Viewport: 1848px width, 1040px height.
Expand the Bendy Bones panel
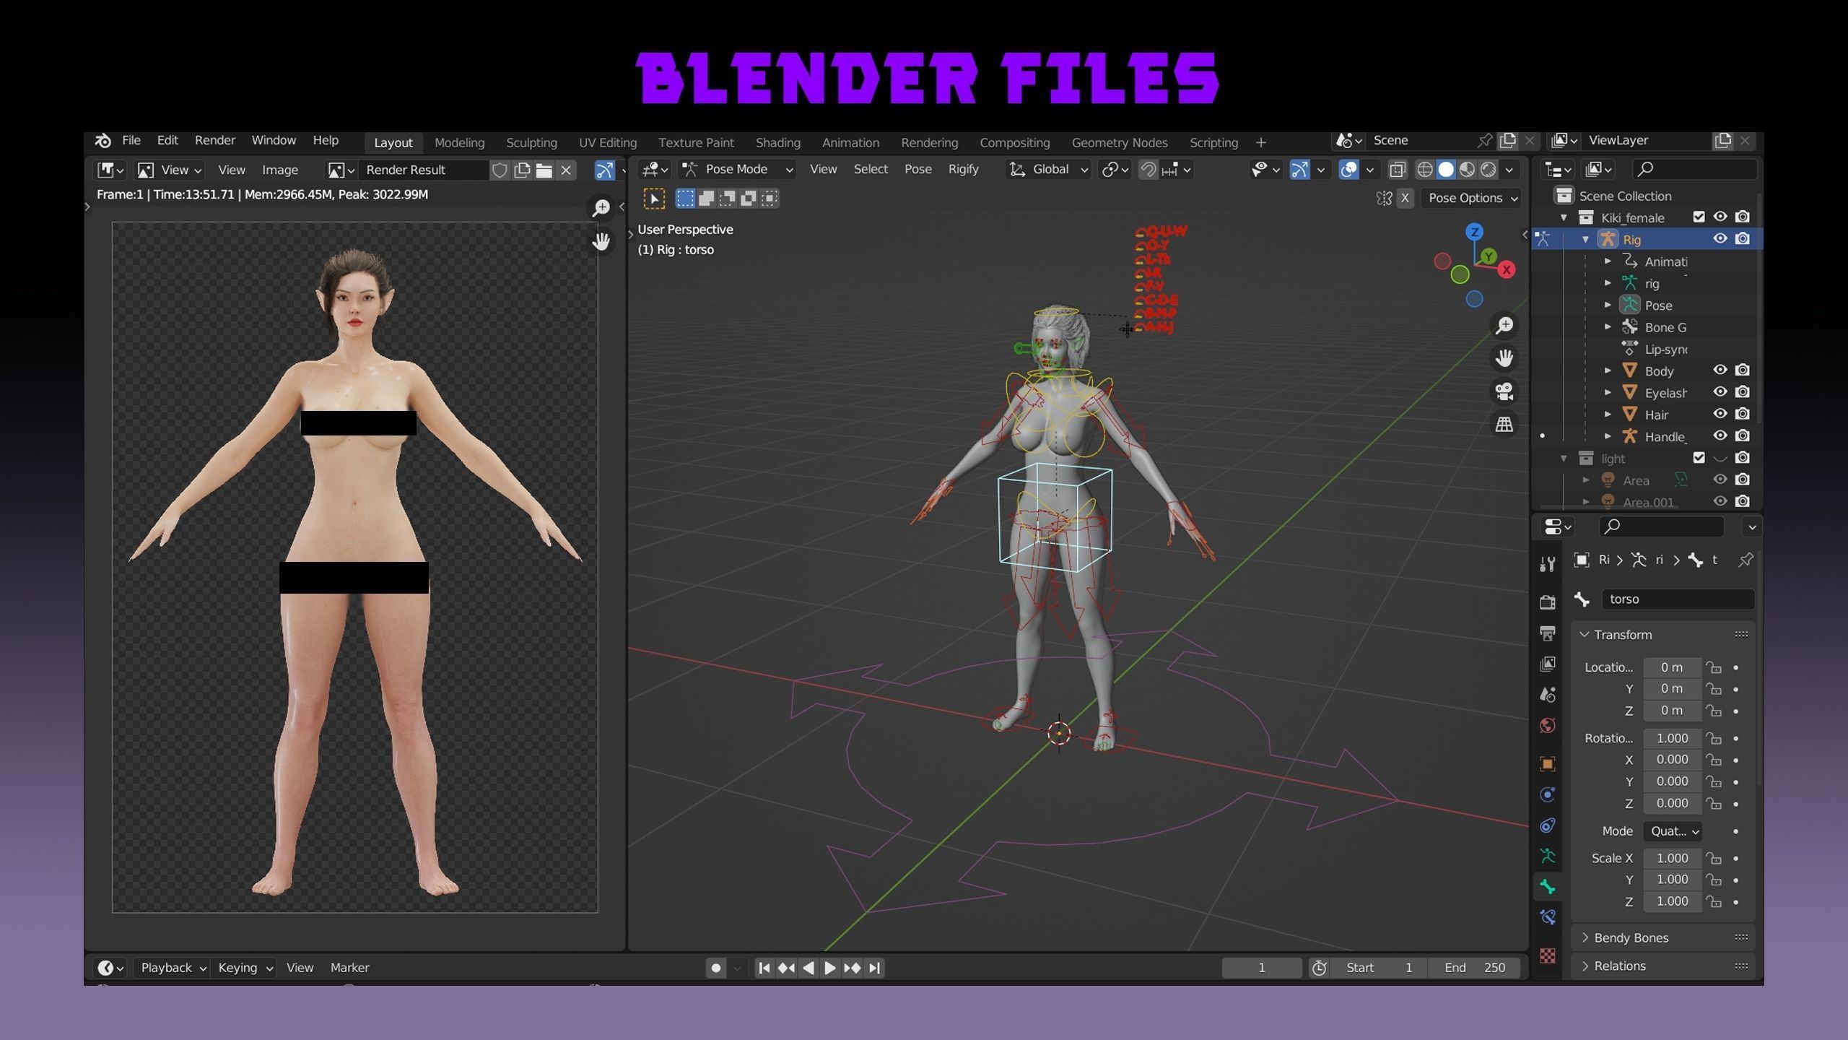(1663, 937)
